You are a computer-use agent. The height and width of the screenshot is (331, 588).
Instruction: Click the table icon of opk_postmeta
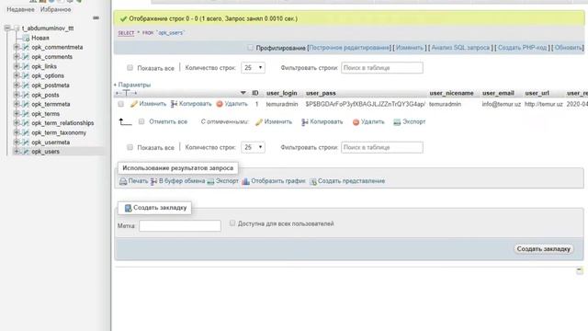tap(26, 86)
